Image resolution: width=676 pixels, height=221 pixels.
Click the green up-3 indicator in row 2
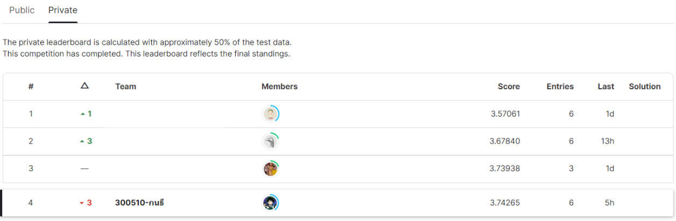[86, 141]
